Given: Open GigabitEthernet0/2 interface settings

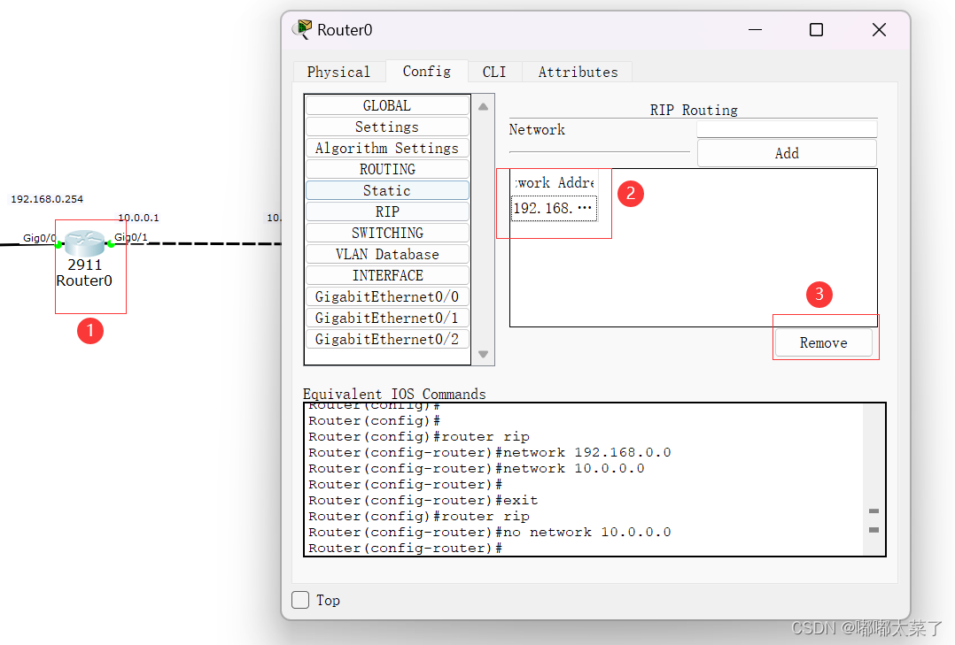Looking at the screenshot, I should [387, 340].
